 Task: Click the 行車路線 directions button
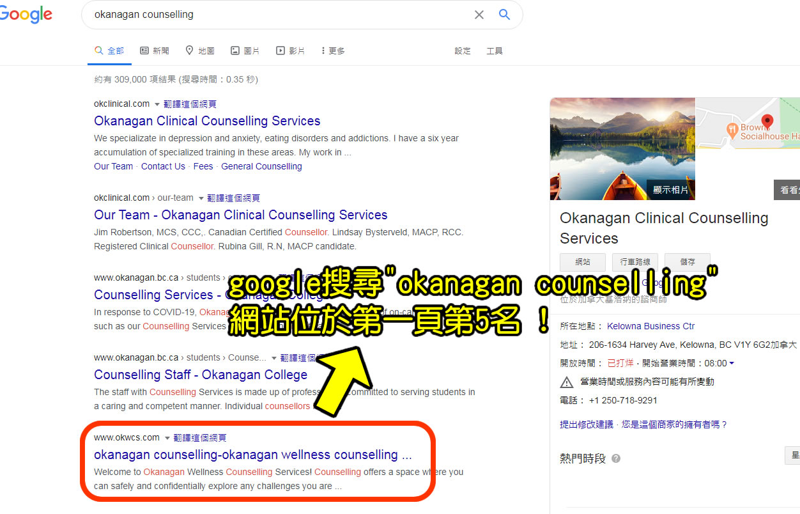point(635,261)
